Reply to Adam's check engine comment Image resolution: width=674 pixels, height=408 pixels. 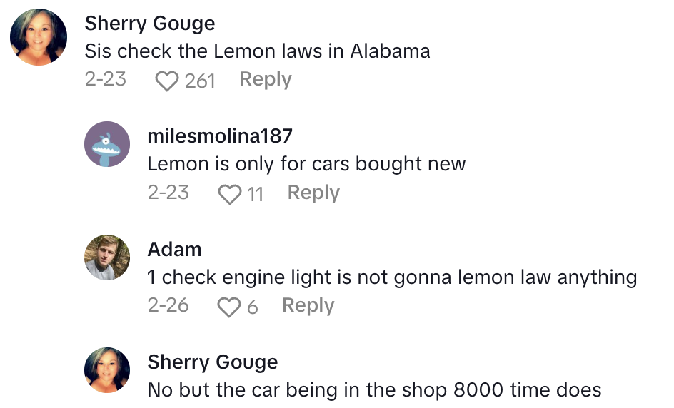coord(308,305)
